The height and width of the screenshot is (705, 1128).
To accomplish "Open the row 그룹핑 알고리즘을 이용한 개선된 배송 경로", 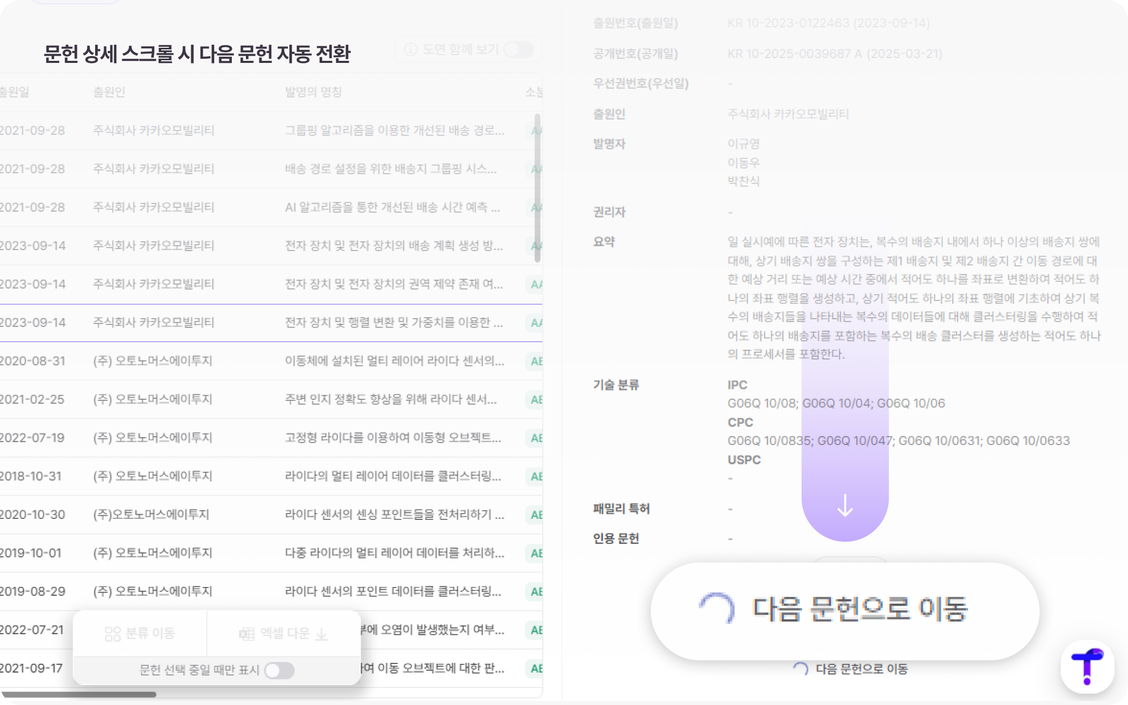I will 394,130.
